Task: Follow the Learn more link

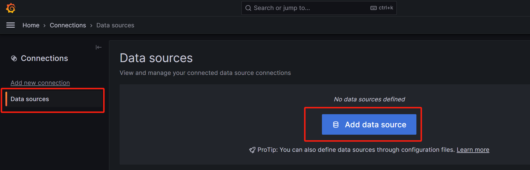Action: 473,150
